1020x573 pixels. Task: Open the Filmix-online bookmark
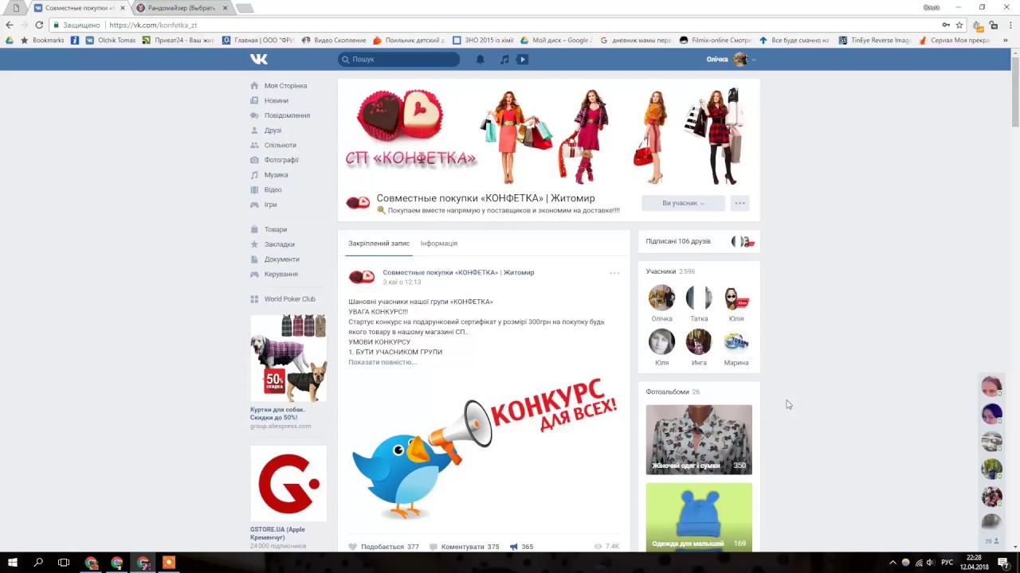(716, 40)
